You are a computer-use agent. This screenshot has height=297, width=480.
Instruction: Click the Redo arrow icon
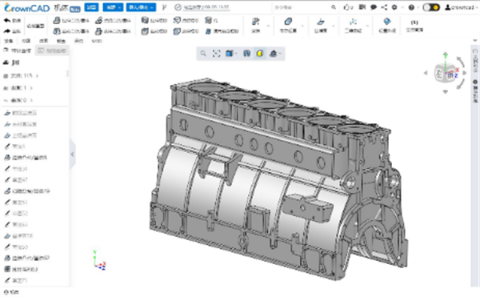click(x=7, y=31)
